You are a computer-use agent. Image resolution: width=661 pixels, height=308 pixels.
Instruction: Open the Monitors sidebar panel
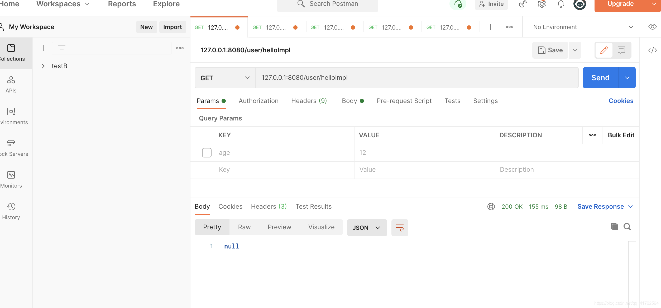[x=11, y=180]
